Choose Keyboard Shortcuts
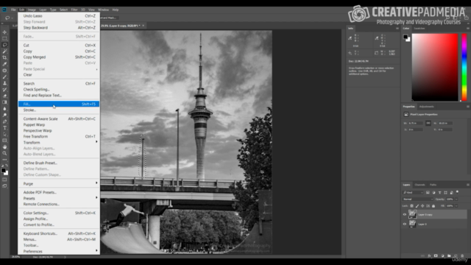The width and height of the screenshot is (471, 265). (59, 233)
